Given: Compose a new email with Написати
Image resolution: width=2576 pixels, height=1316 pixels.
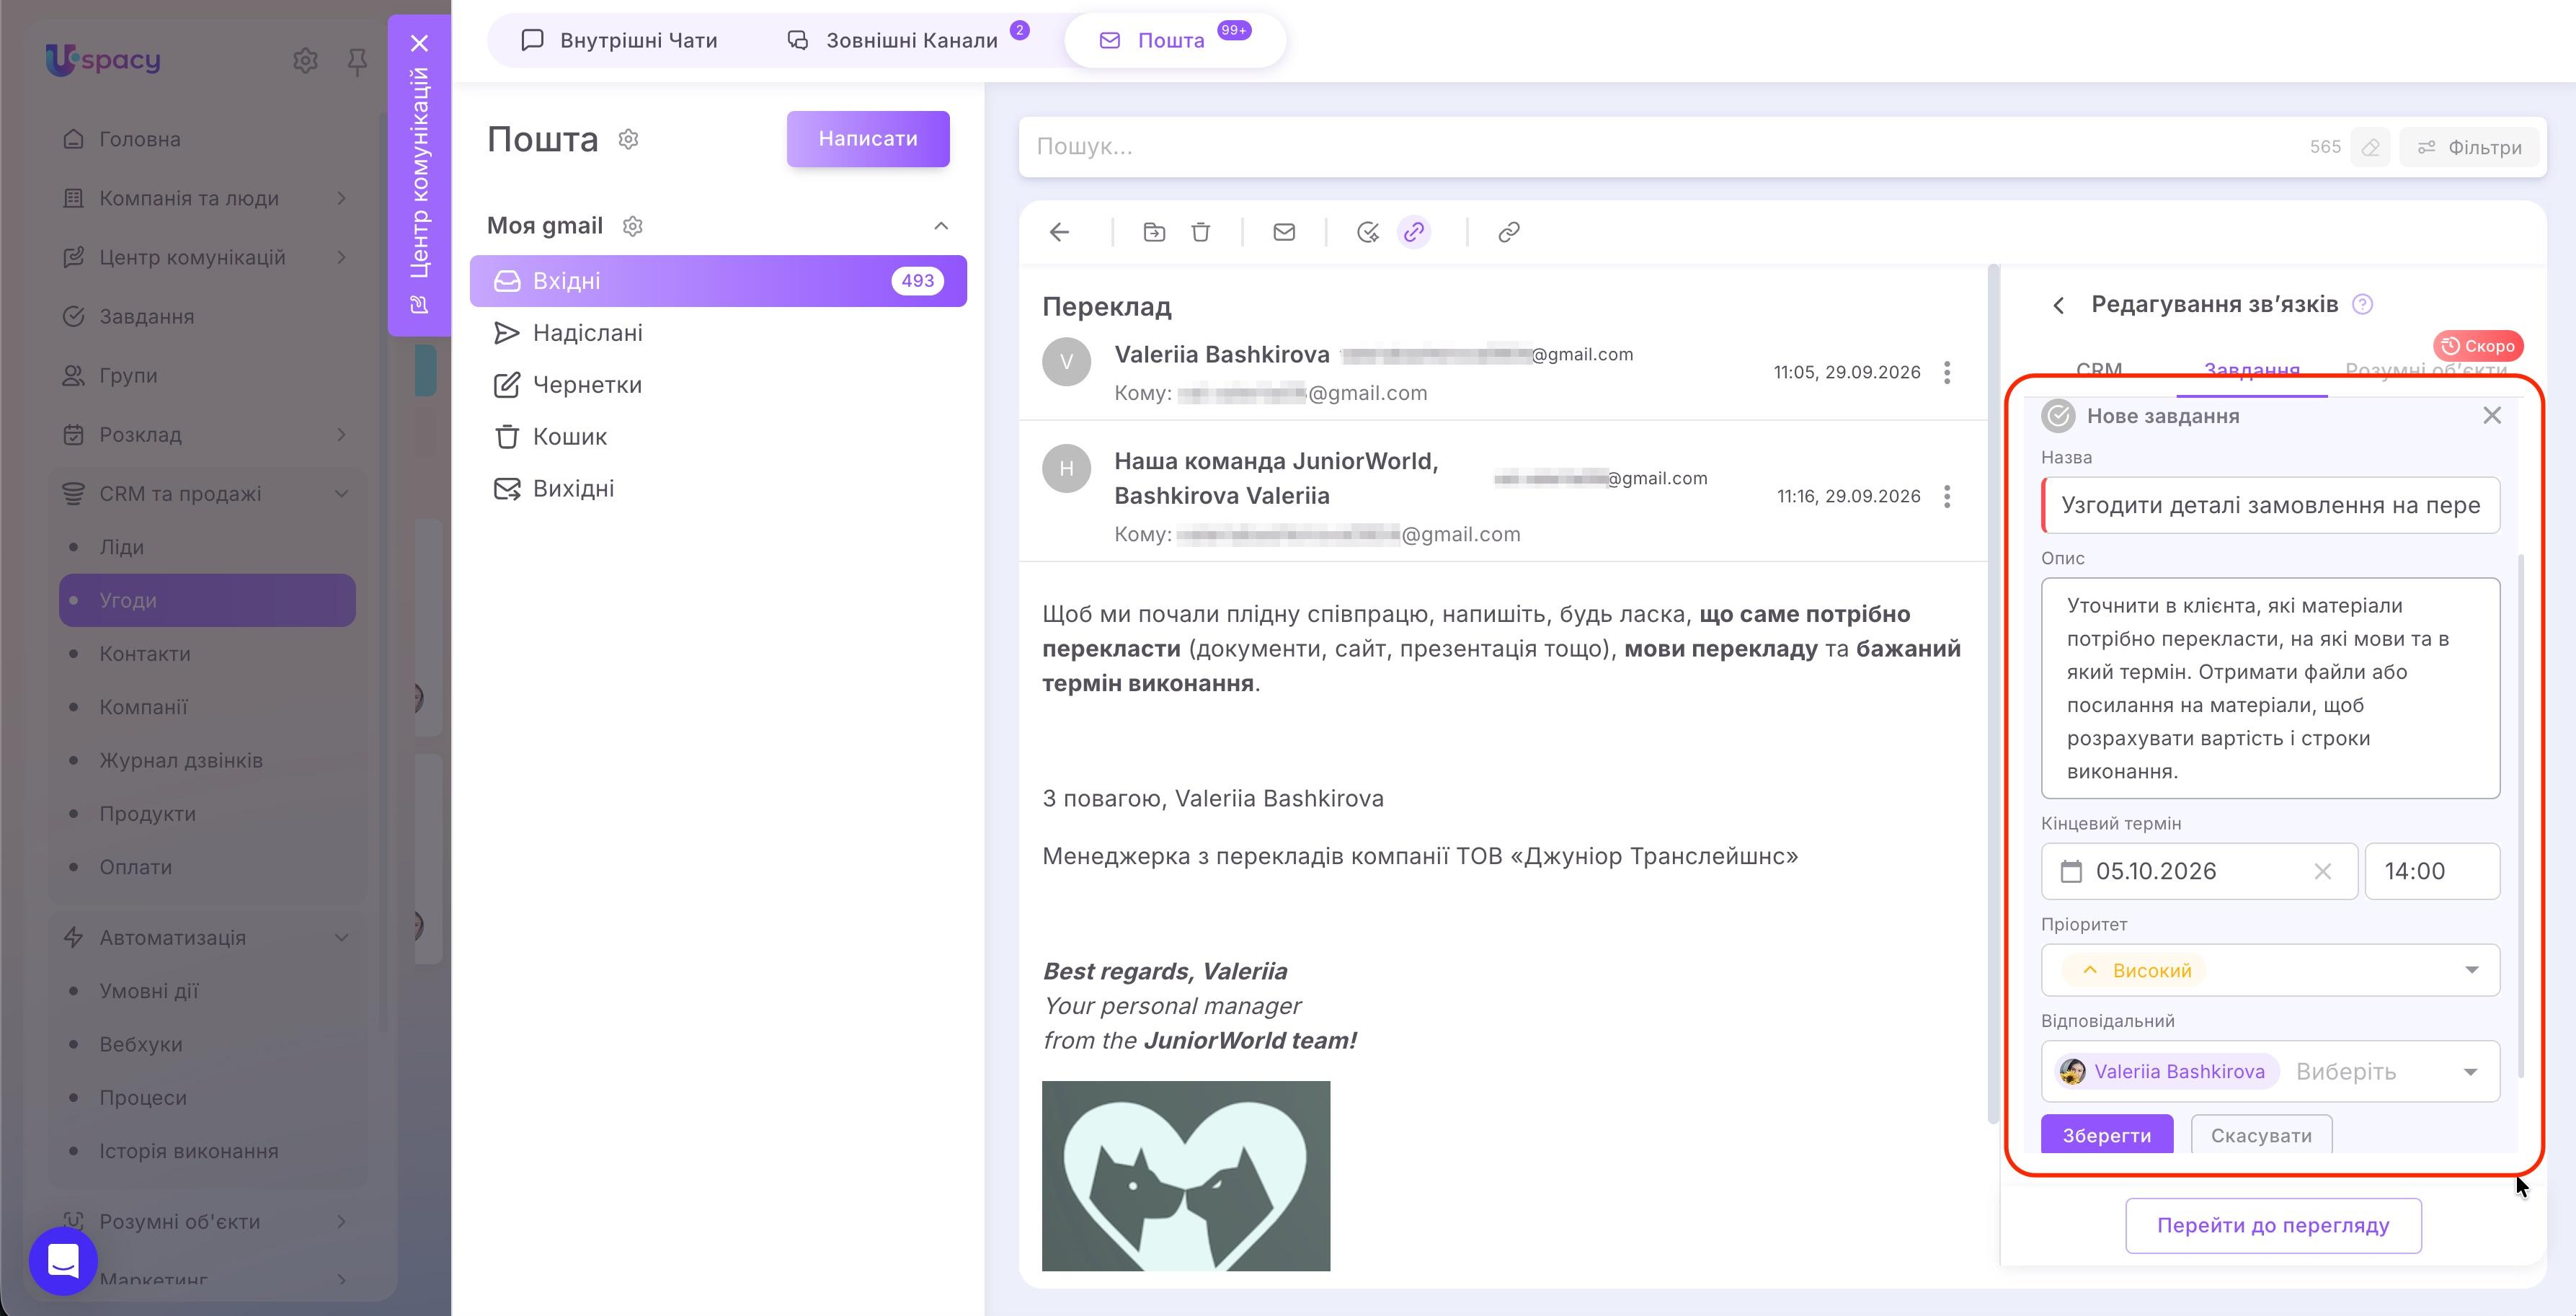Looking at the screenshot, I should click(867, 139).
